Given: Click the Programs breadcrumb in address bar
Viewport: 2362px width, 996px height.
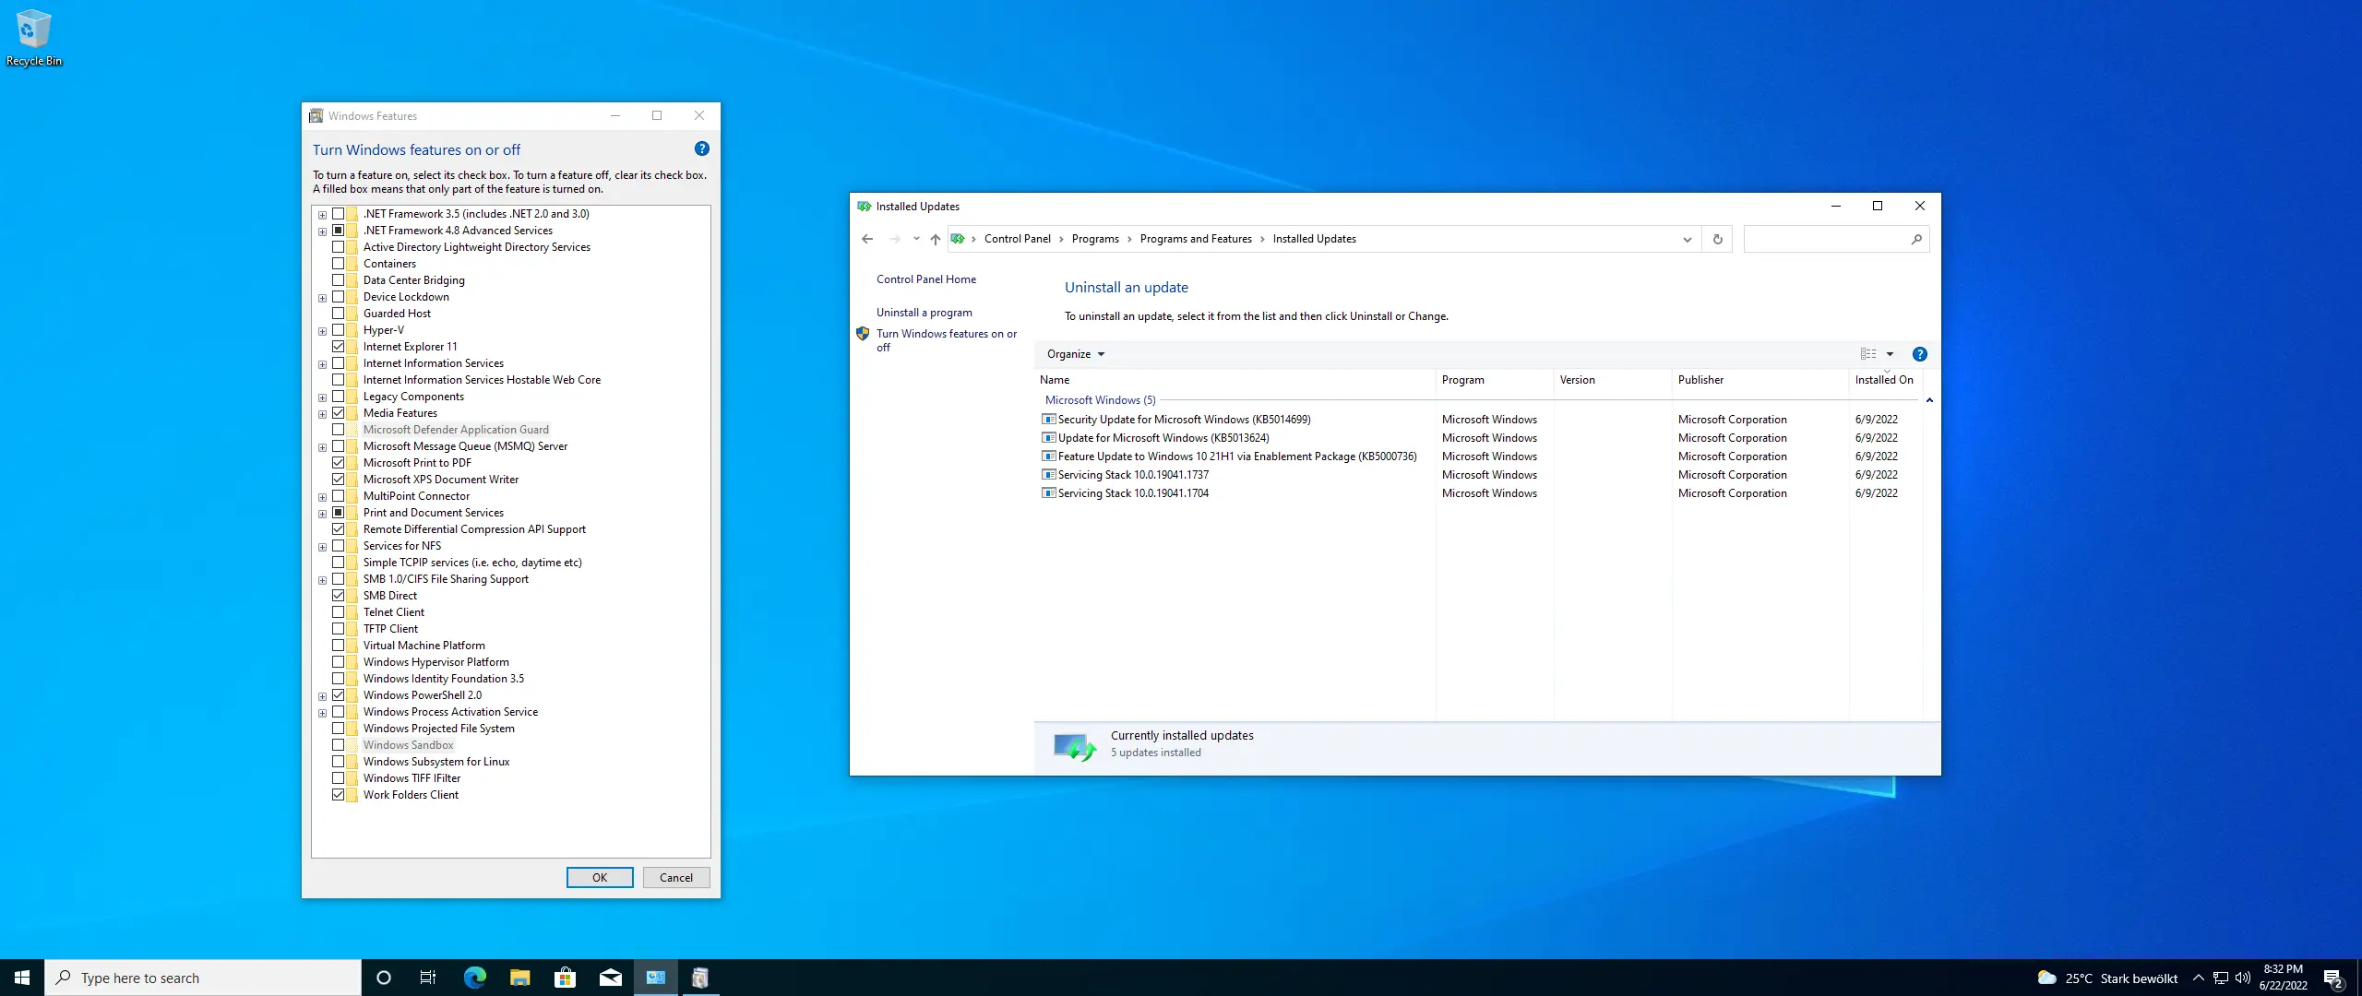Looking at the screenshot, I should pos(1094,239).
